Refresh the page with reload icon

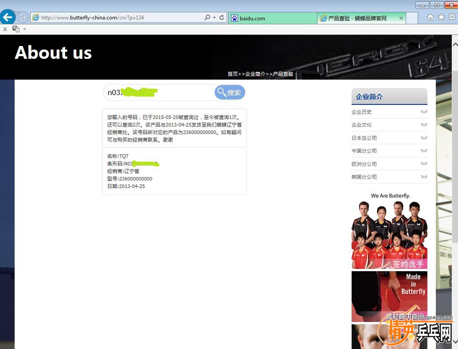pos(222,18)
